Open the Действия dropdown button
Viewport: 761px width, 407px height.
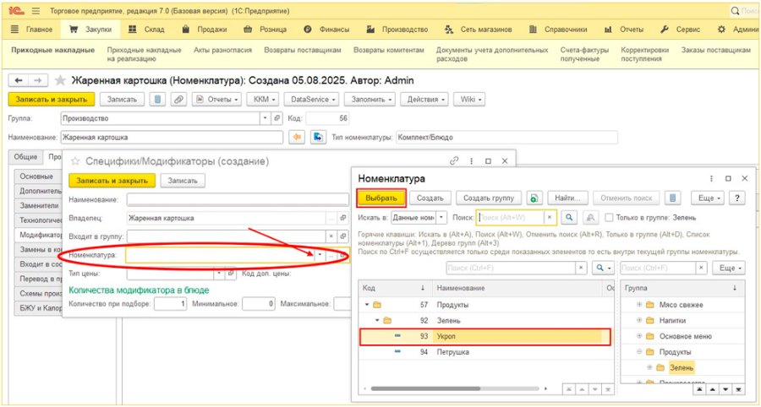[x=424, y=100]
